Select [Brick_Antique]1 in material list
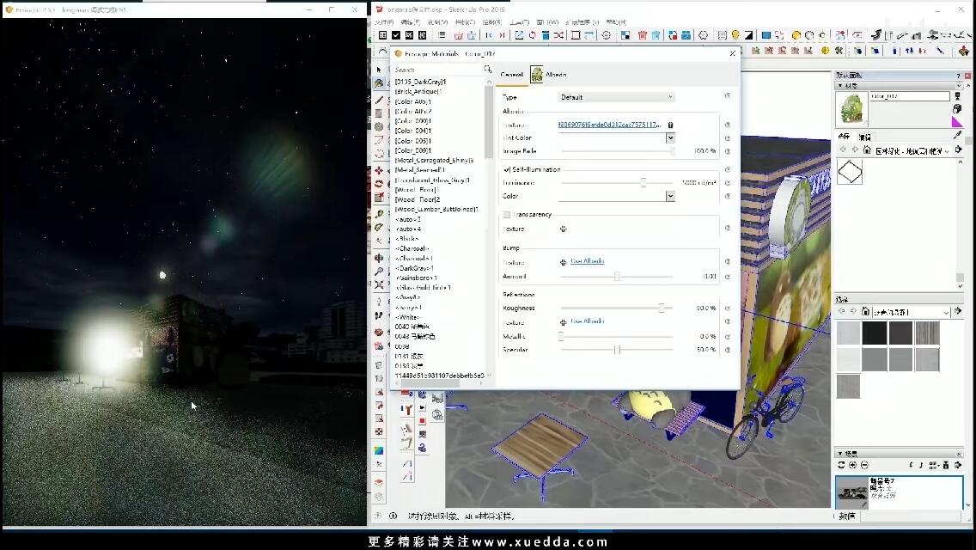Screen dimensions: 976x550 coord(418,92)
